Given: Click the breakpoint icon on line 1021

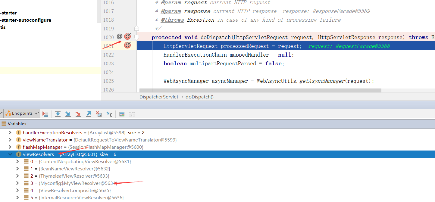Looking at the screenshot, I should (x=127, y=45).
